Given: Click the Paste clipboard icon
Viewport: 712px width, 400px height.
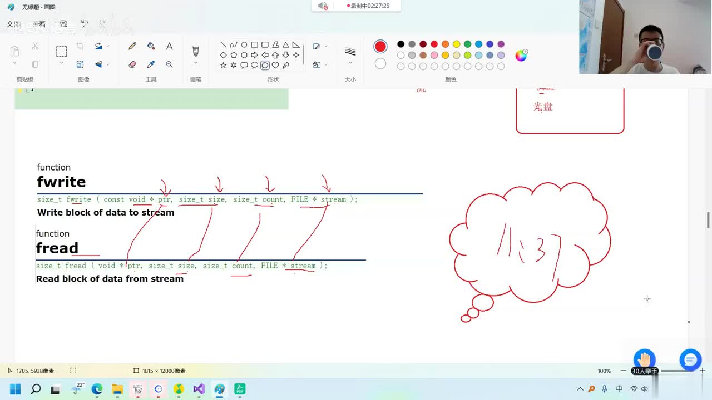Looking at the screenshot, I should coord(14,51).
